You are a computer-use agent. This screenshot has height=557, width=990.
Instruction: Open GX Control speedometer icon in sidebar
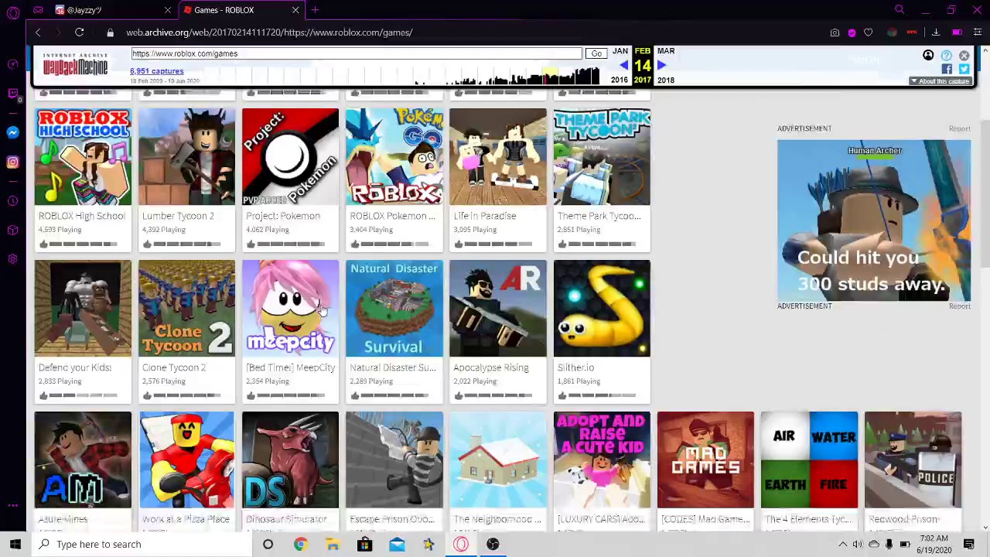pos(12,64)
